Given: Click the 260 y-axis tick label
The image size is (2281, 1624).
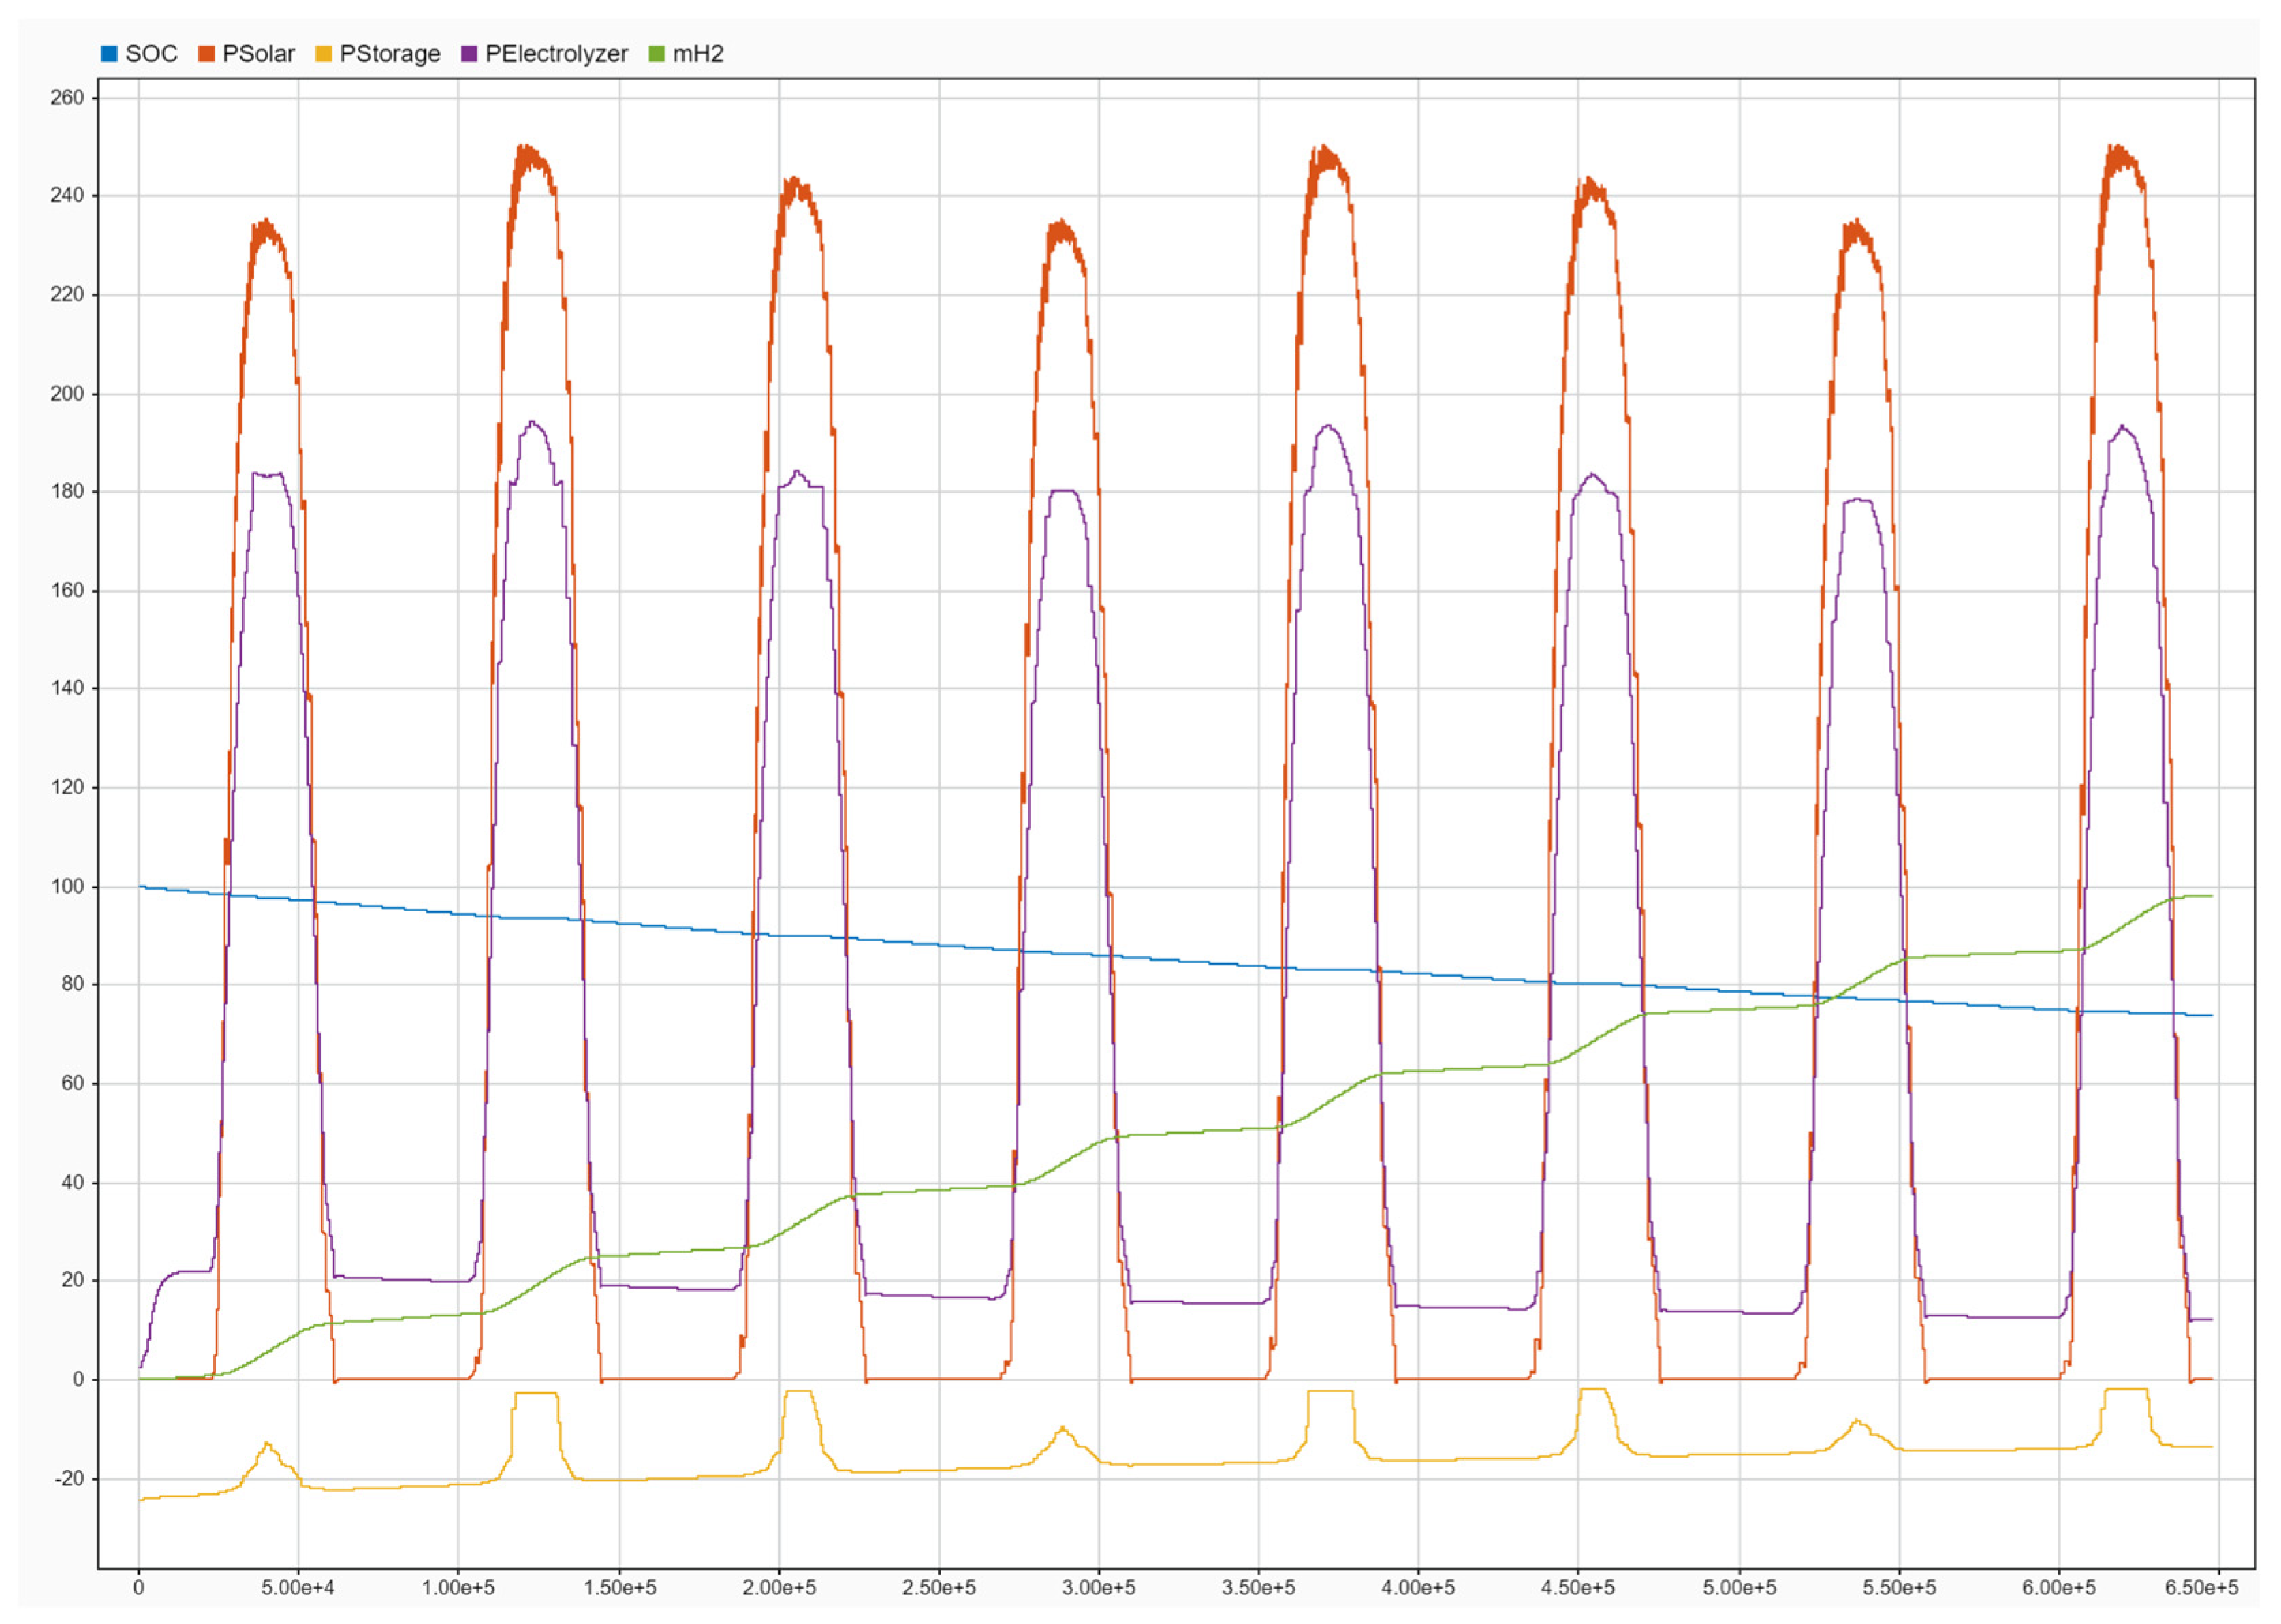Looking at the screenshot, I should click(67, 98).
